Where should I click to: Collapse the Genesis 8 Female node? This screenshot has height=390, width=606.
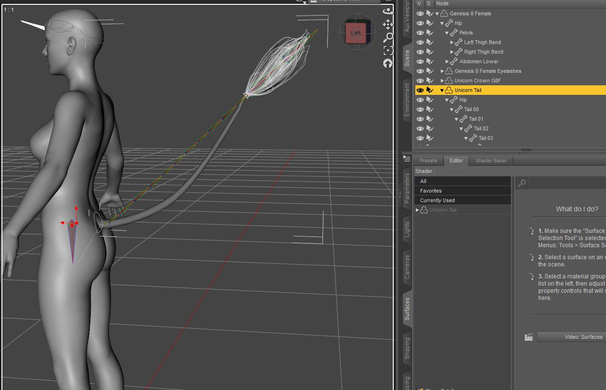(437, 13)
